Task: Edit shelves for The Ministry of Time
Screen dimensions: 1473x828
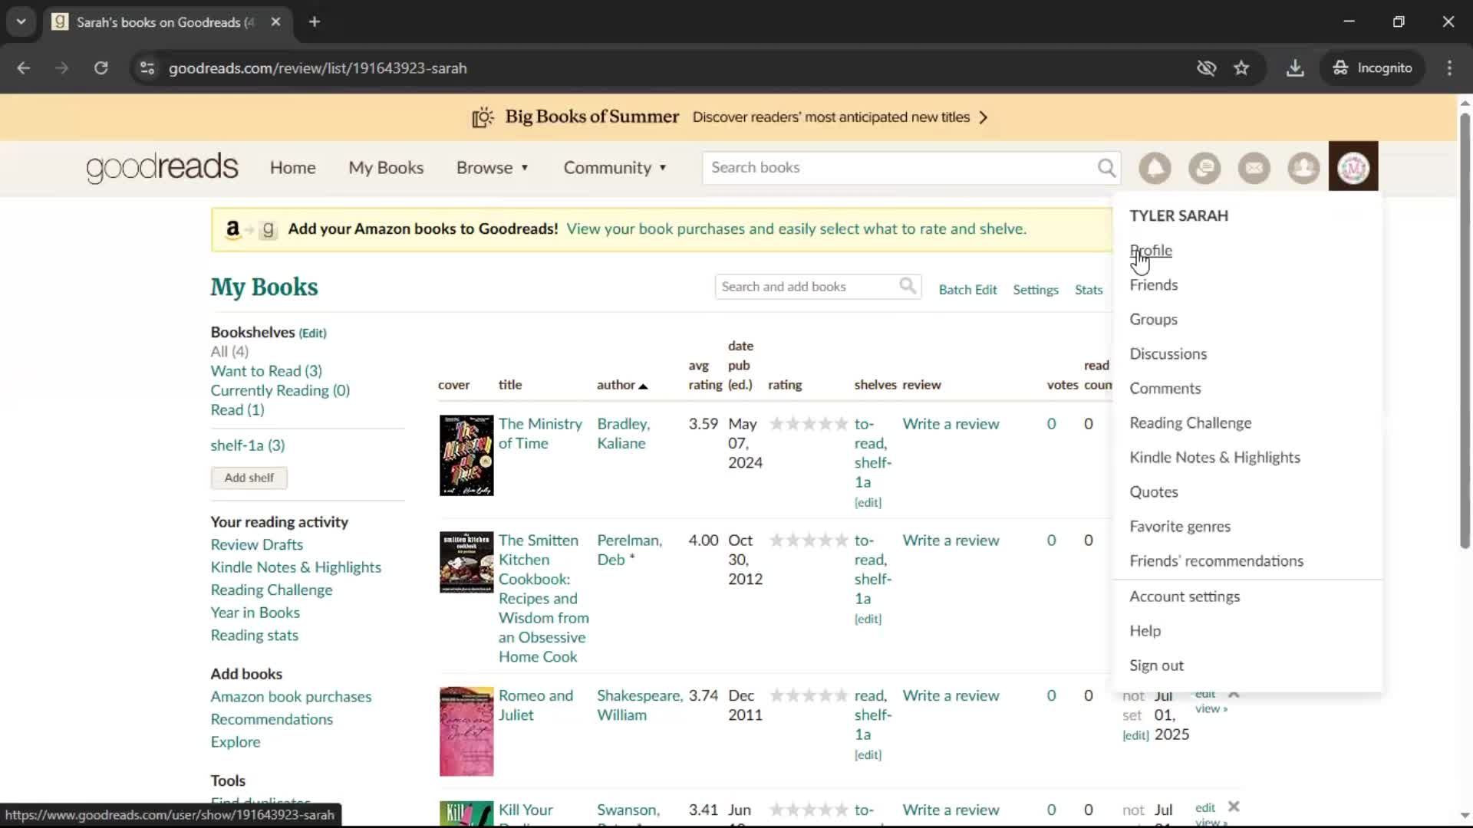Action: tap(868, 502)
